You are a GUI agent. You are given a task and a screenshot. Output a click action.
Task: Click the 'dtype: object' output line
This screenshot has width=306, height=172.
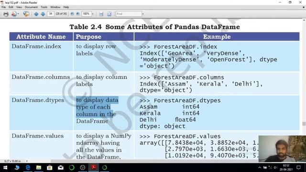pyautogui.click(x=163, y=126)
